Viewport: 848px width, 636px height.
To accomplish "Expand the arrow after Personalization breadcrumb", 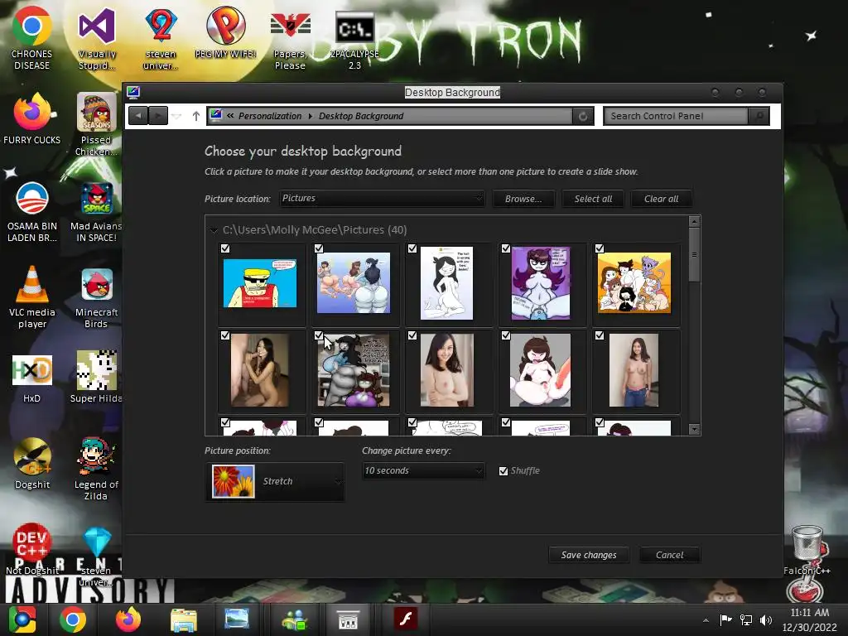I will click(x=311, y=116).
